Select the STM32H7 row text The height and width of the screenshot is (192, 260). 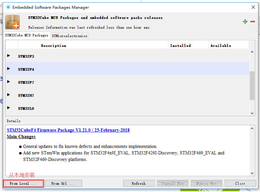coord(26,95)
